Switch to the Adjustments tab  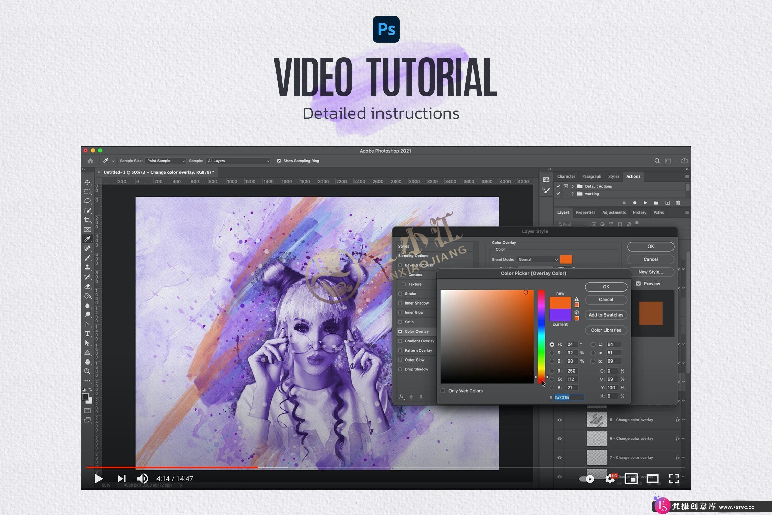coord(614,213)
